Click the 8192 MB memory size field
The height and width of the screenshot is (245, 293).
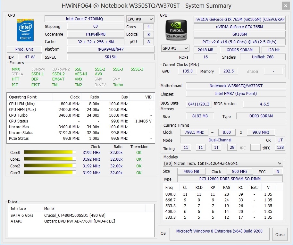point(200,116)
